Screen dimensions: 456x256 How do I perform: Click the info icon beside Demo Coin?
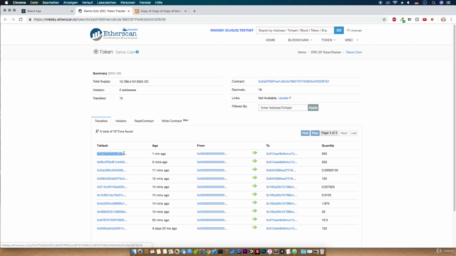138,52
